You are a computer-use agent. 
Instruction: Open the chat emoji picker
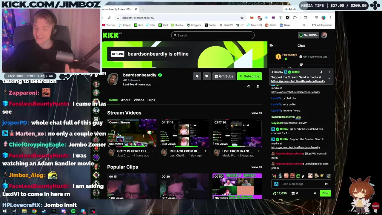(326, 184)
